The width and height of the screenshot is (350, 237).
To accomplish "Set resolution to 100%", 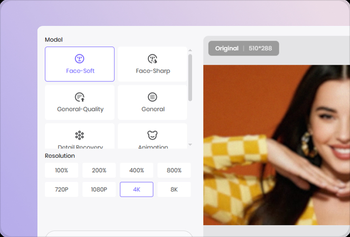I will (62, 170).
